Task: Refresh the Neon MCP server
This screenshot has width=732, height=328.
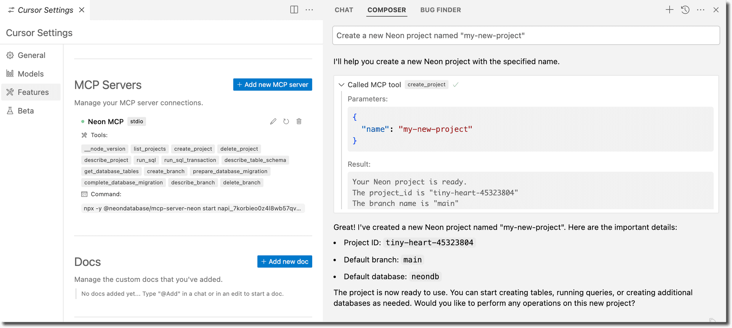Action: point(286,122)
